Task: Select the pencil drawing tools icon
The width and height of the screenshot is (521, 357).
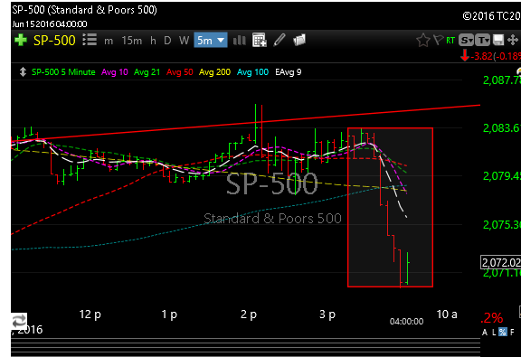Action: pos(279,40)
